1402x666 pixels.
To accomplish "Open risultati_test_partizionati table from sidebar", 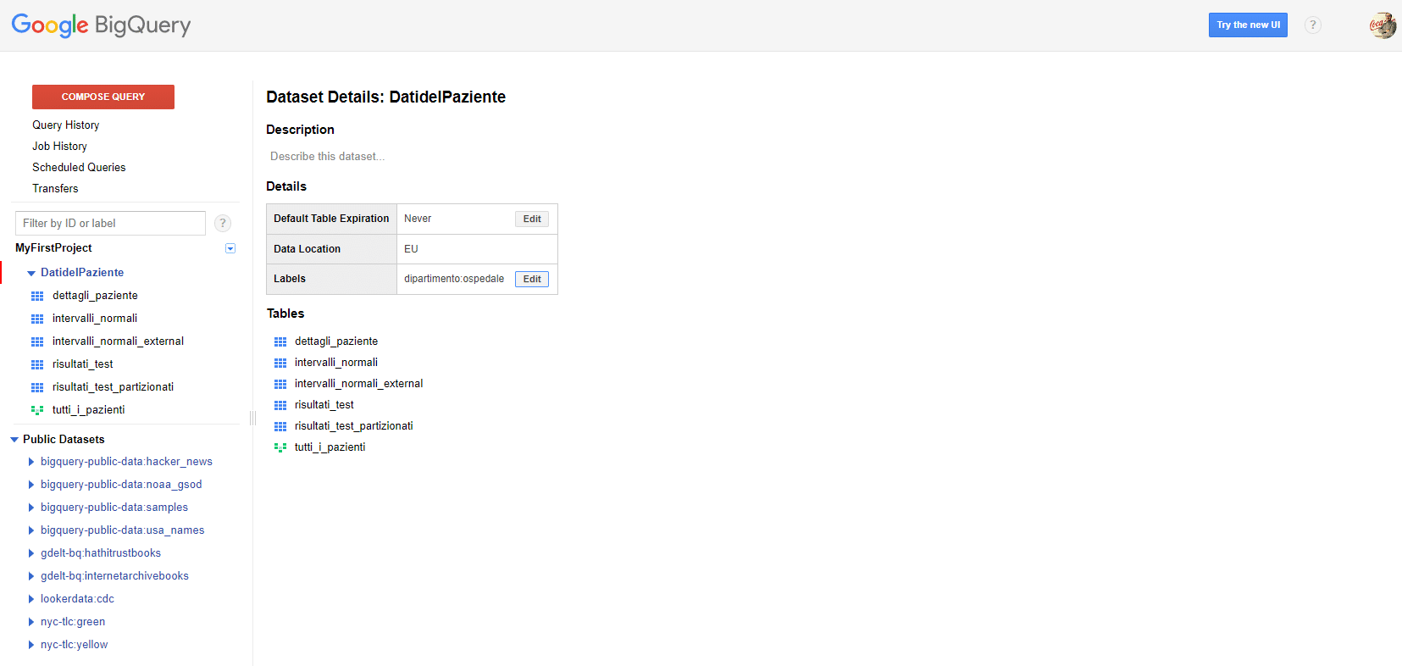I will [113, 386].
